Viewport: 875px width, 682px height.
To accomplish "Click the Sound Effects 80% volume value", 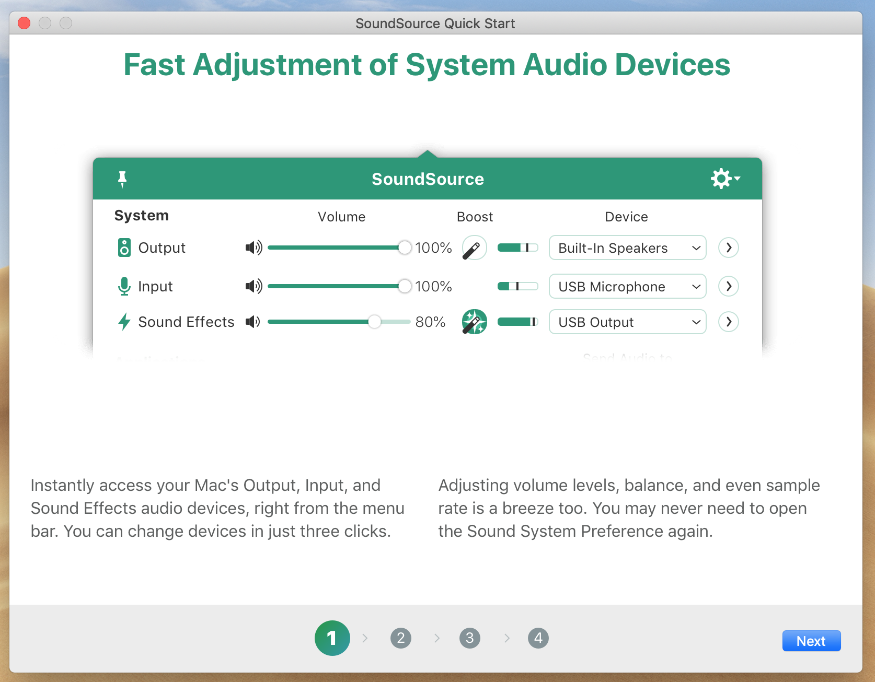I will pos(430,322).
